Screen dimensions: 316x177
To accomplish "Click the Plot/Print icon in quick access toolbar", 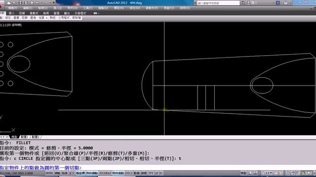I will tap(32, 3).
